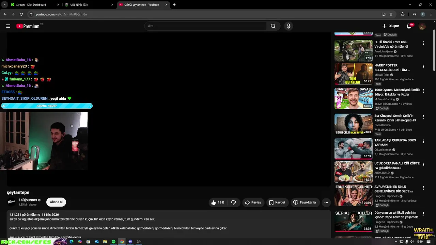Open media controls icon in toolbar
Screen dimensions: 436x245
pos(415,14)
